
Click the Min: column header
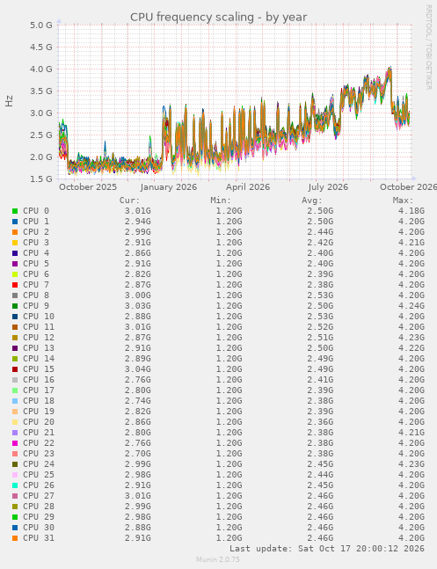click(221, 201)
